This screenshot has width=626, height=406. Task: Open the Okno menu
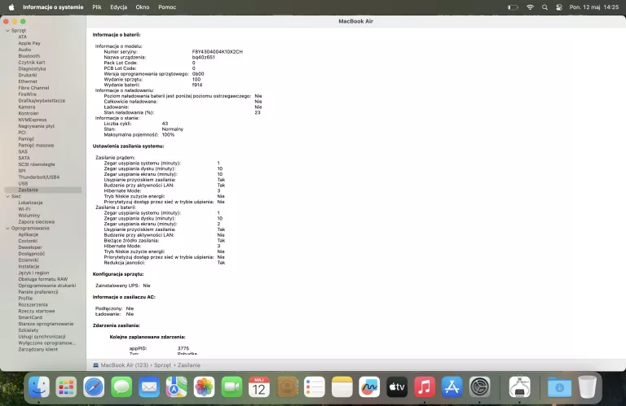[142, 7]
